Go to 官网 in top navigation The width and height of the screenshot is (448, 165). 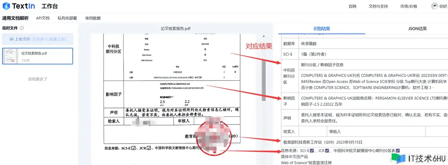352,6
